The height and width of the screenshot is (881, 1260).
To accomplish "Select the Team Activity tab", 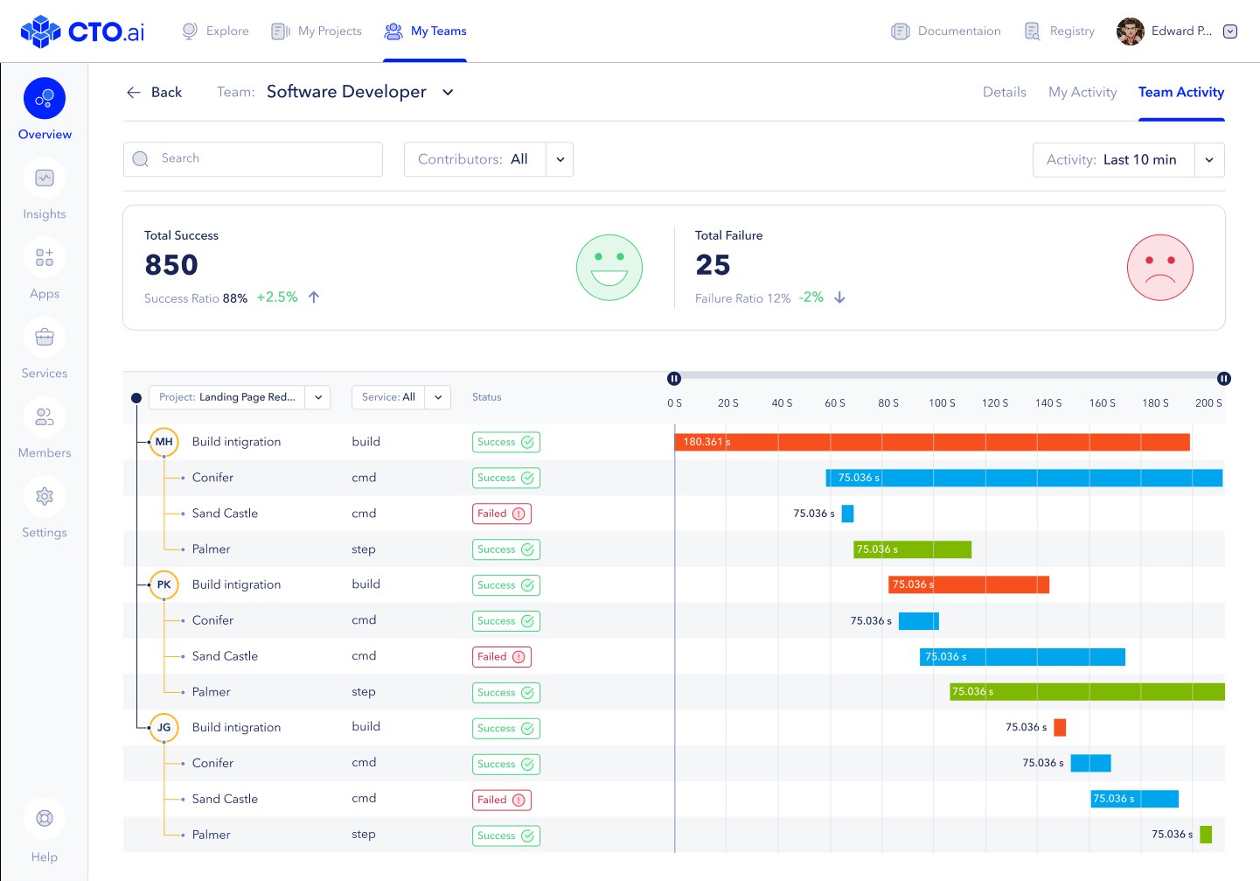I will coord(1181,92).
